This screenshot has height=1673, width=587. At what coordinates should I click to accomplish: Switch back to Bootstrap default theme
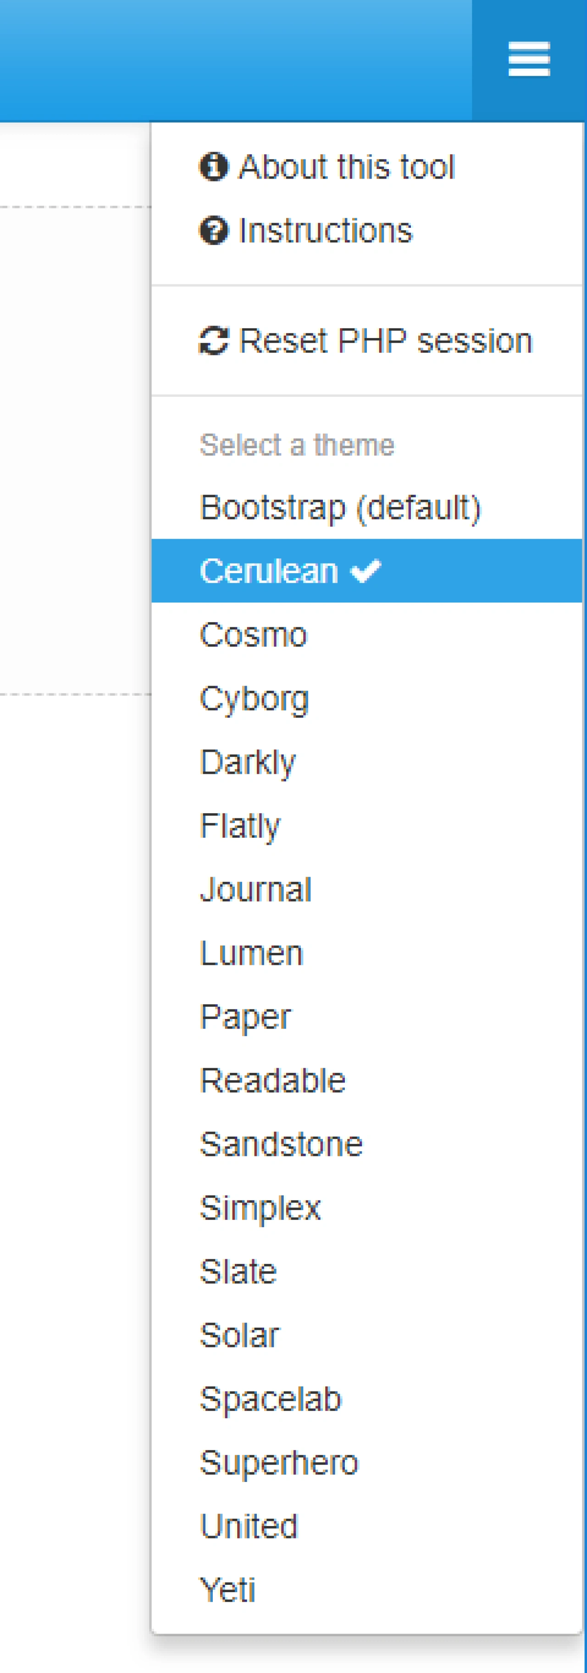pos(342,507)
